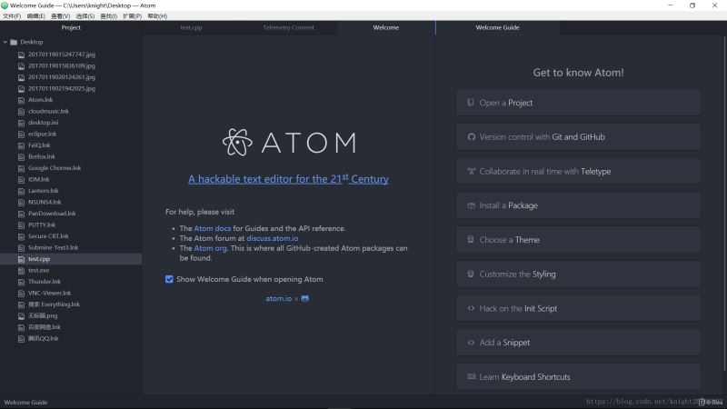Click the Desktop folder icon in tree
This screenshot has height=409, width=727.
pyautogui.click(x=14, y=42)
